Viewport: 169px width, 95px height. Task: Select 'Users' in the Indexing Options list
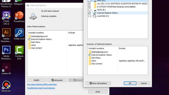33,45
